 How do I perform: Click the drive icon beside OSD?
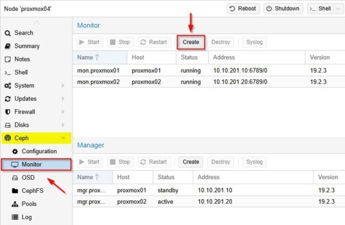[15, 178]
